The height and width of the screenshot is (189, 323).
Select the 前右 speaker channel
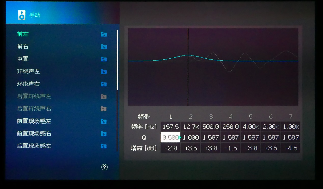click(x=23, y=47)
